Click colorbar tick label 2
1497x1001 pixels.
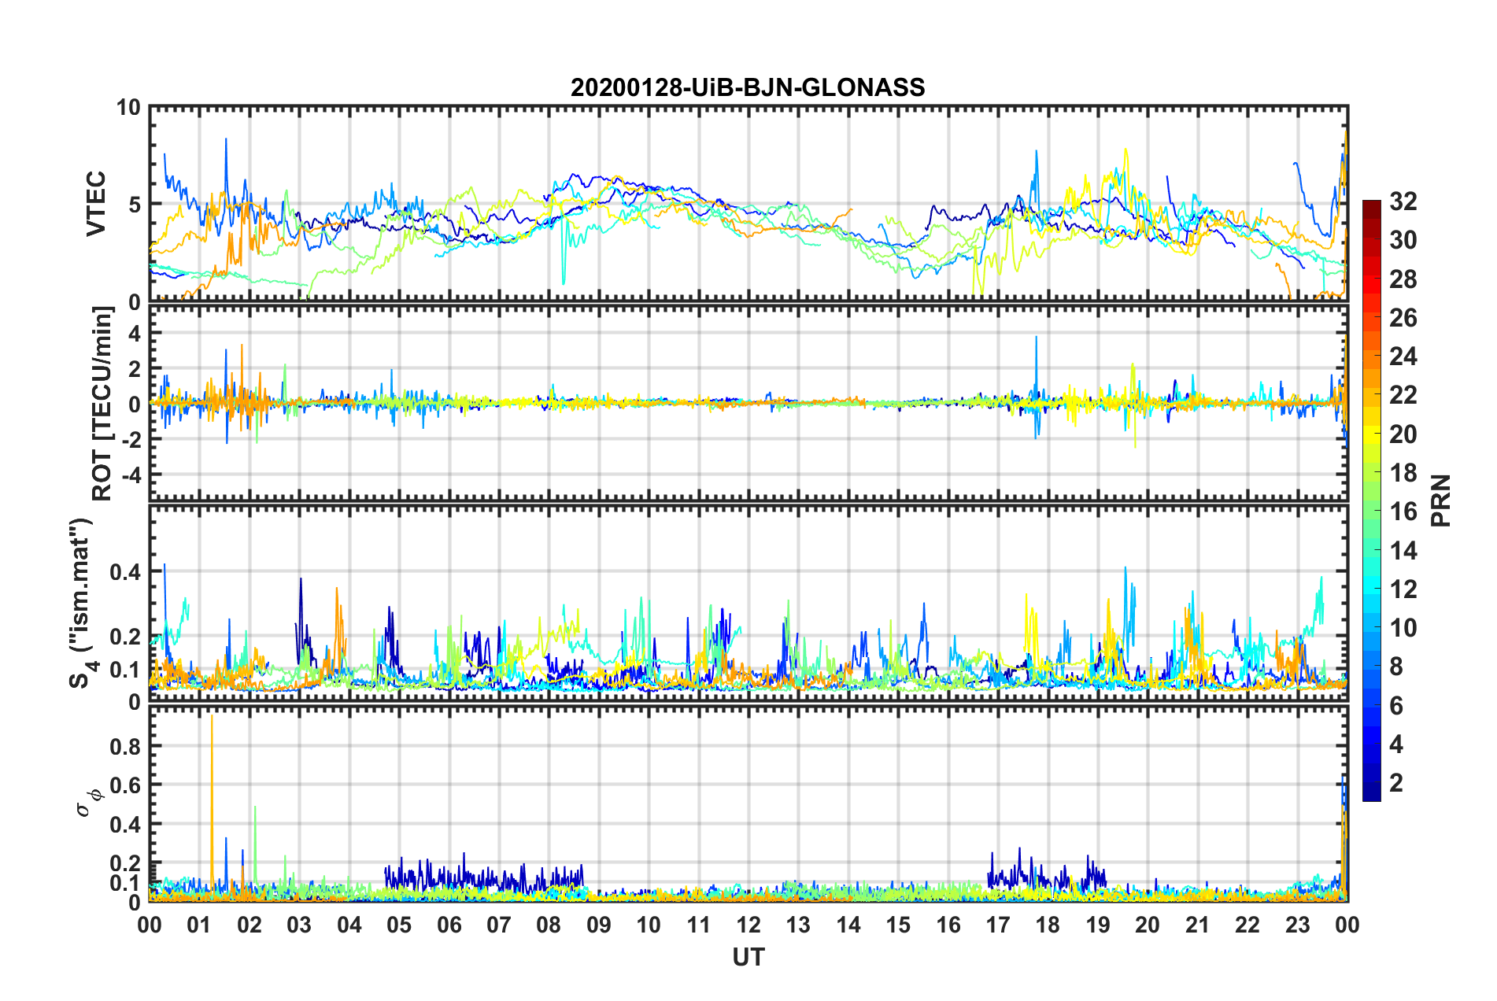[x=1395, y=783]
